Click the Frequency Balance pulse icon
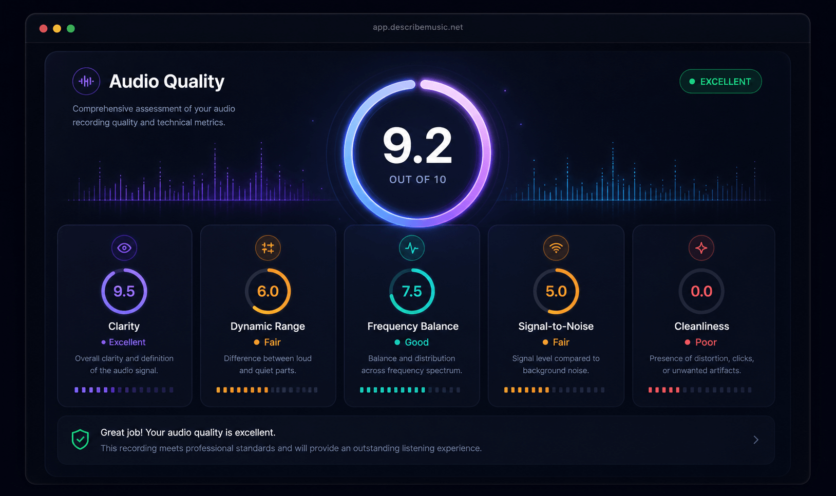Image resolution: width=836 pixels, height=496 pixels. (412, 248)
